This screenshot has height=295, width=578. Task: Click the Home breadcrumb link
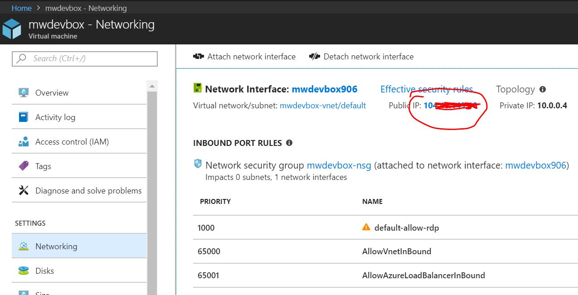[x=22, y=8]
